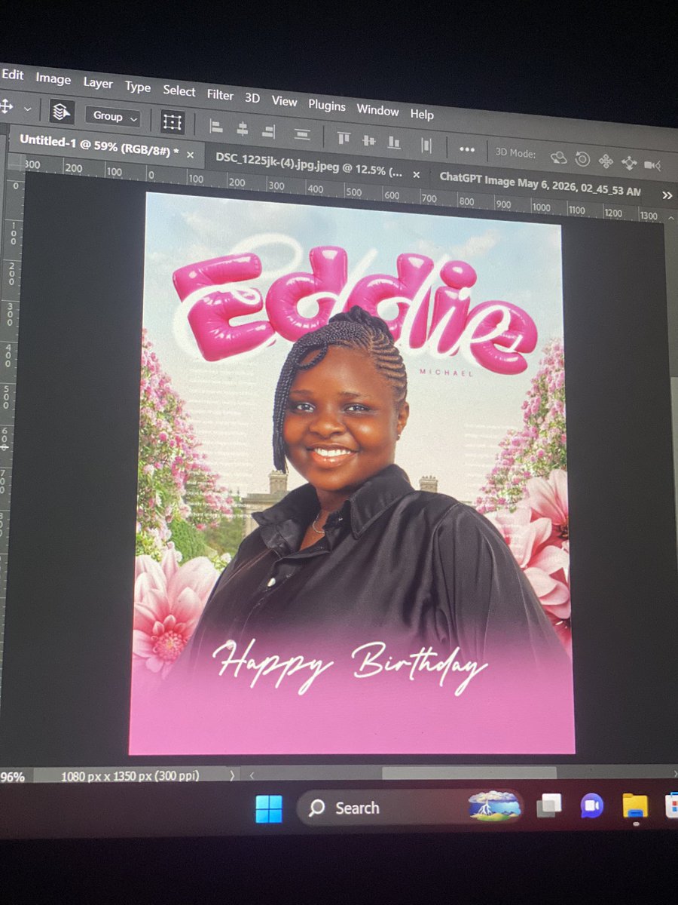Image resolution: width=678 pixels, height=905 pixels.
Task: Open the Type menu
Action: pos(138,87)
